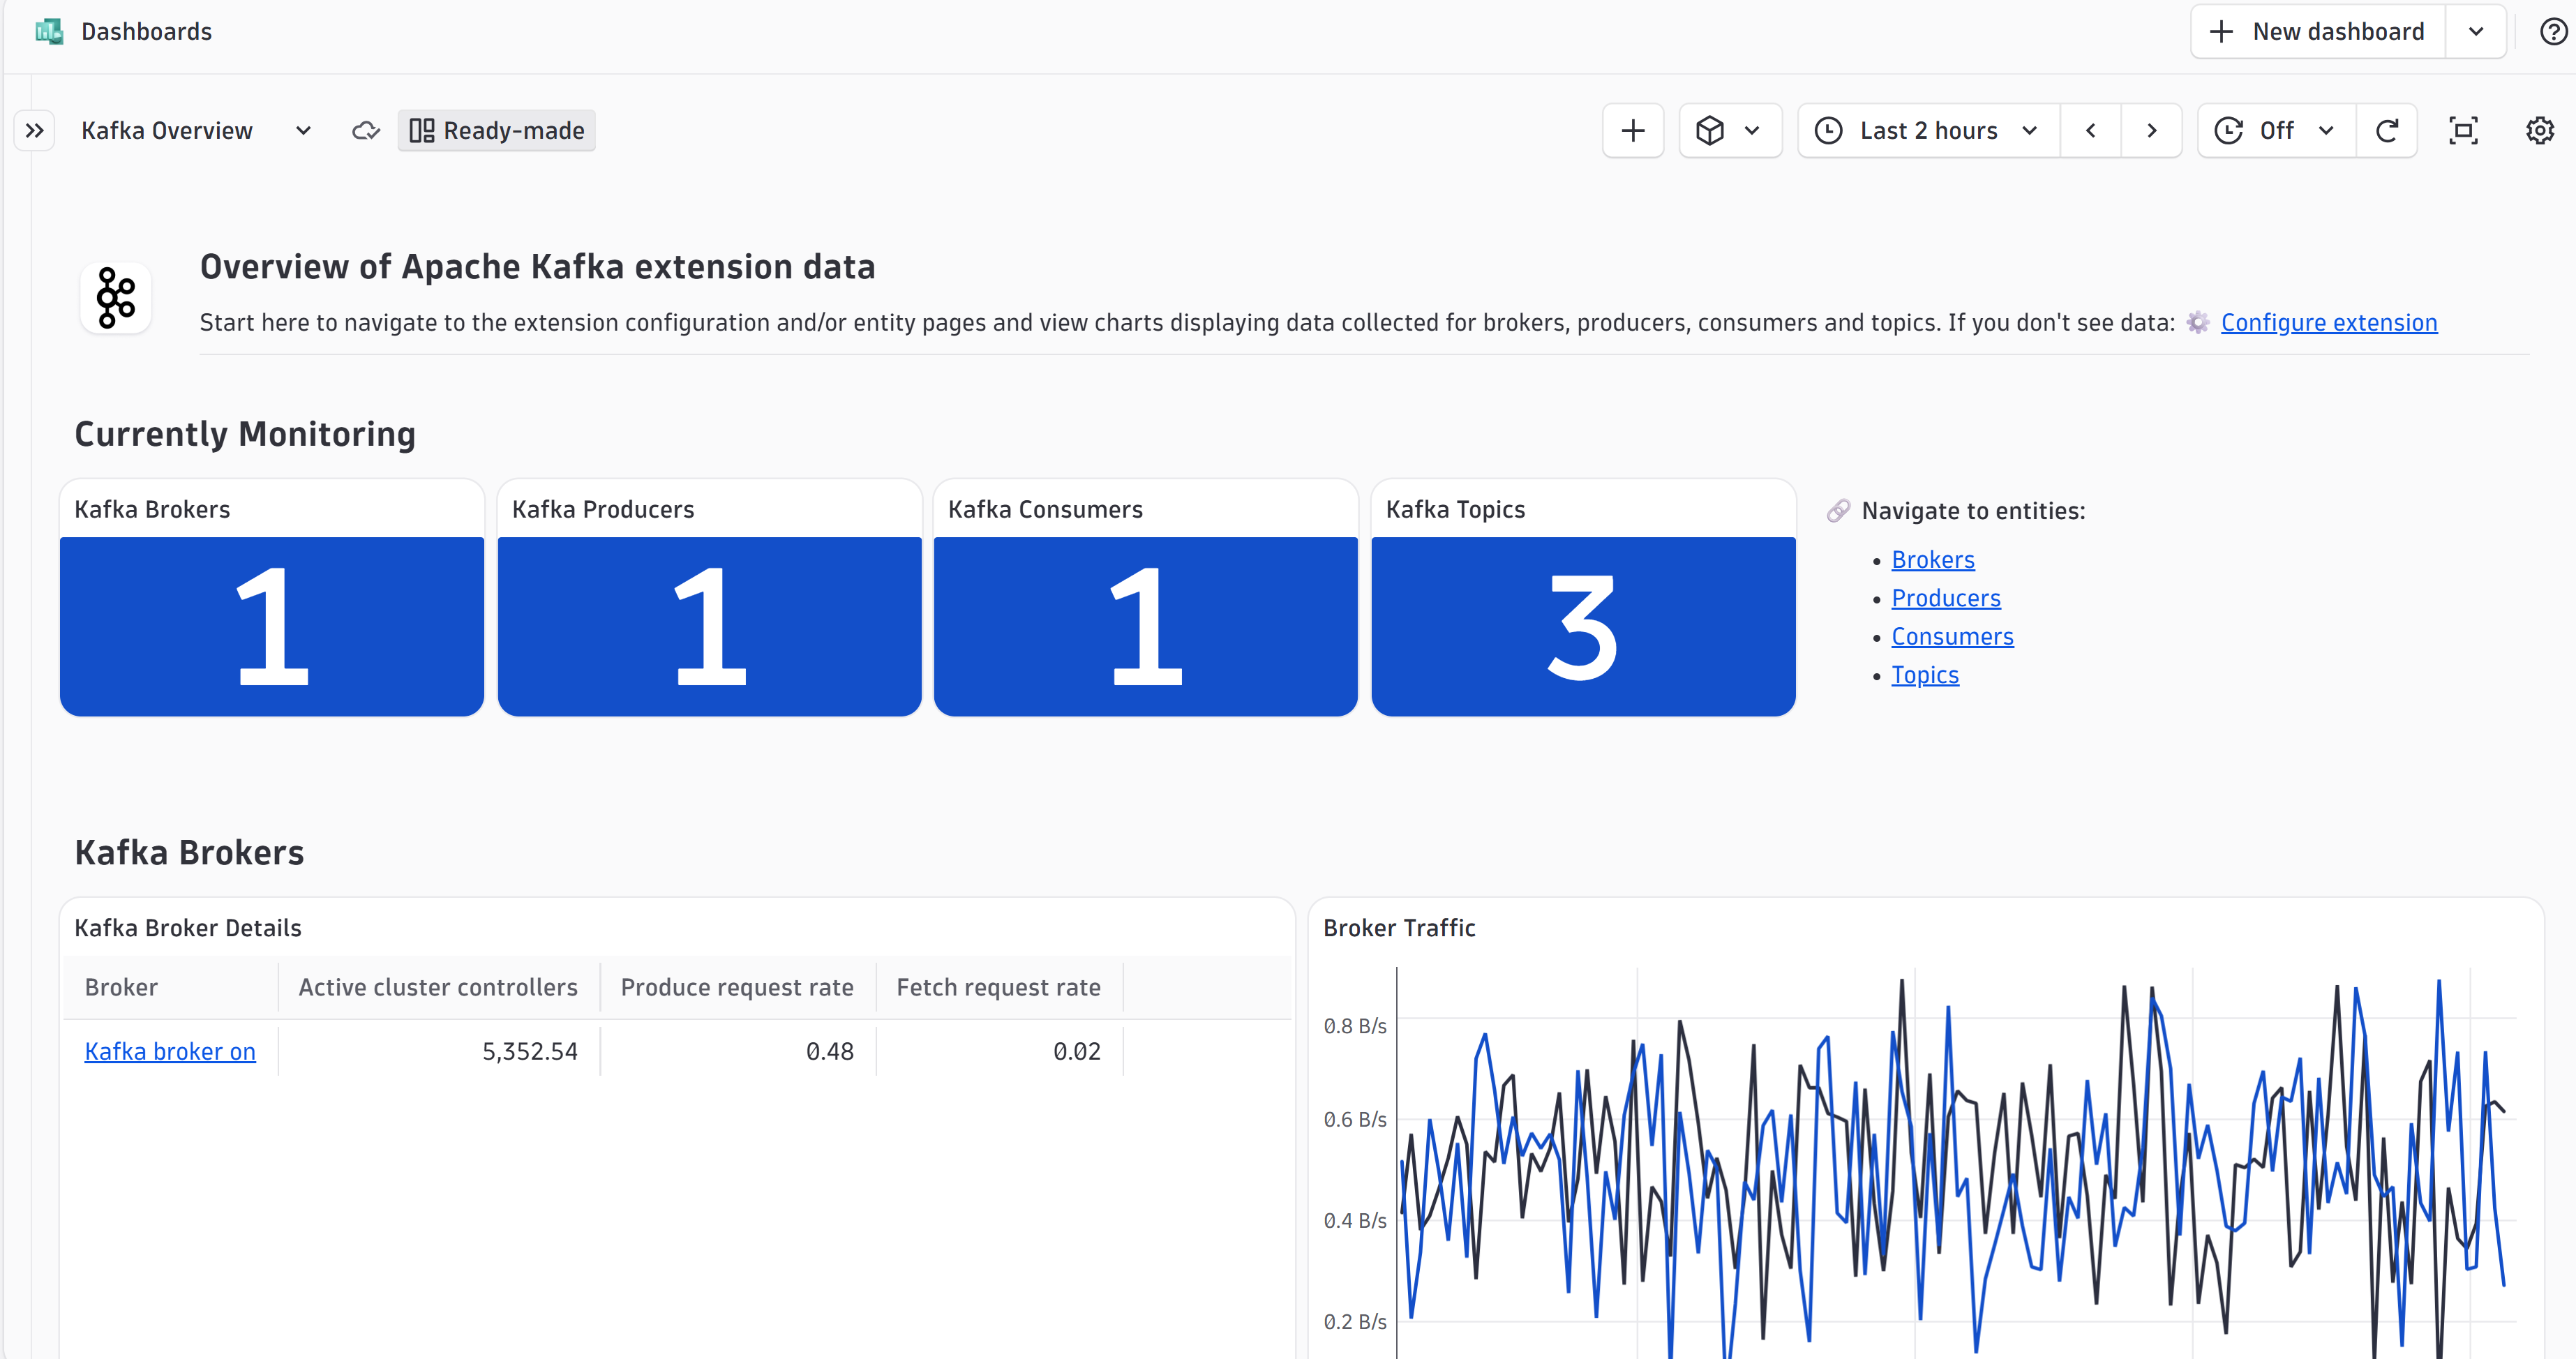Screen dimensions: 2576x1359
Task: Click the cloud sync status icon
Action: coord(366,131)
